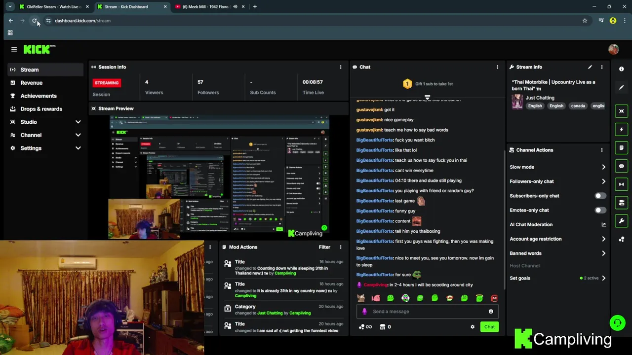The image size is (632, 355).
Task: Click the Stream Preview thumbnail
Action: point(219,177)
